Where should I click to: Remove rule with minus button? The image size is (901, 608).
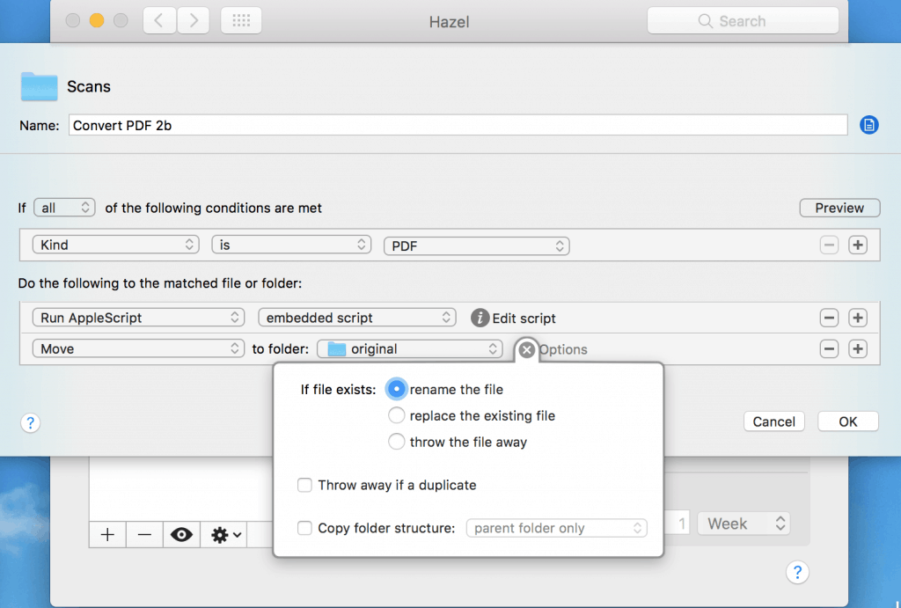145,535
